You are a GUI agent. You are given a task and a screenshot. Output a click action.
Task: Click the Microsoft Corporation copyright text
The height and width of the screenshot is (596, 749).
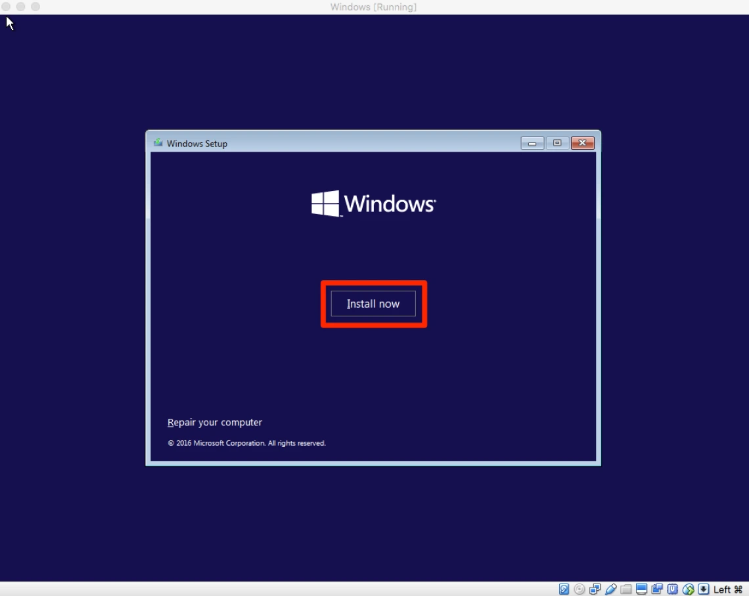pos(246,443)
